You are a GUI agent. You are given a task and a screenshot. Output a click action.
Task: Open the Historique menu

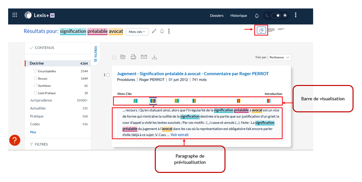(x=239, y=16)
